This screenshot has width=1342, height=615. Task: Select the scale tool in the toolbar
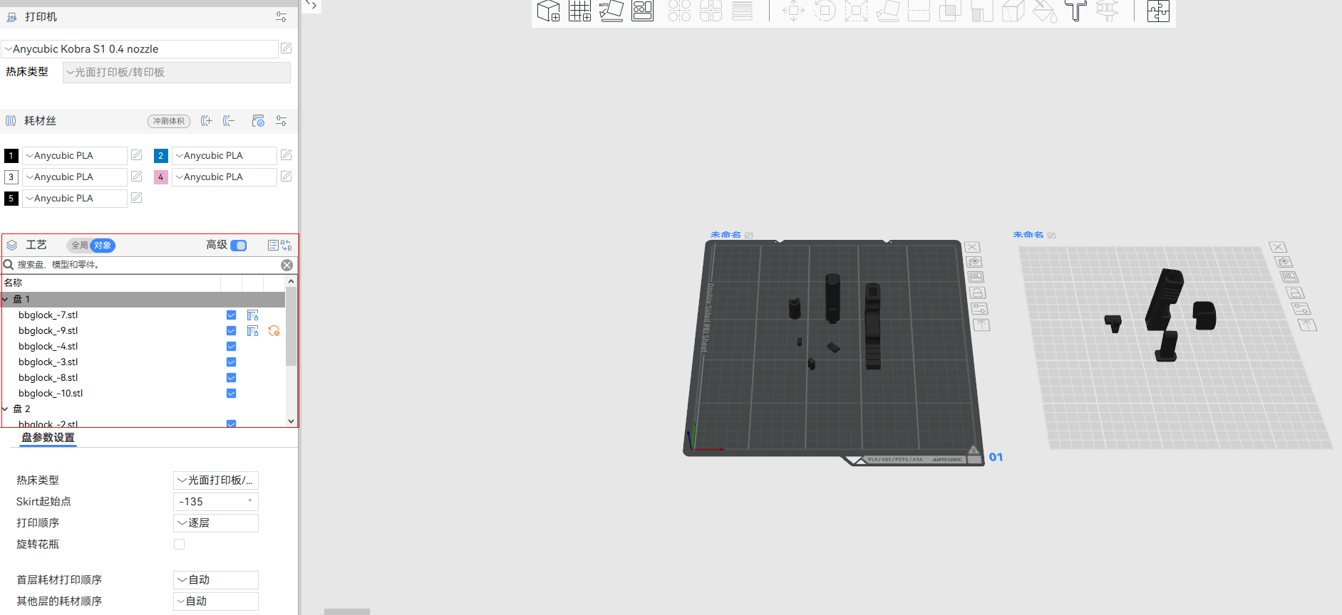(x=856, y=11)
